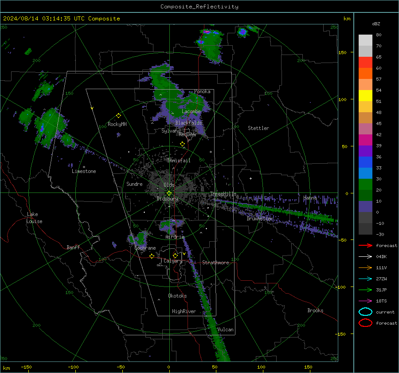Click the RockyMH label
This screenshot has height=373, width=399.
tap(117, 124)
